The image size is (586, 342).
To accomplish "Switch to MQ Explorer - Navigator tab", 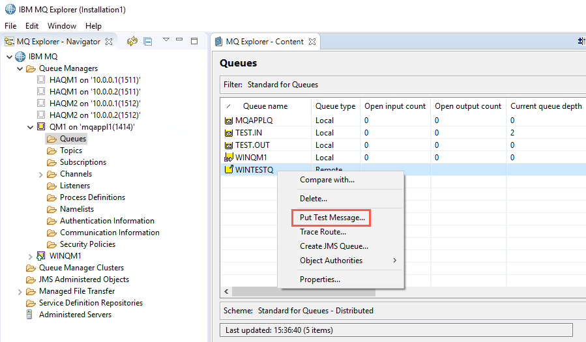I will [x=58, y=42].
